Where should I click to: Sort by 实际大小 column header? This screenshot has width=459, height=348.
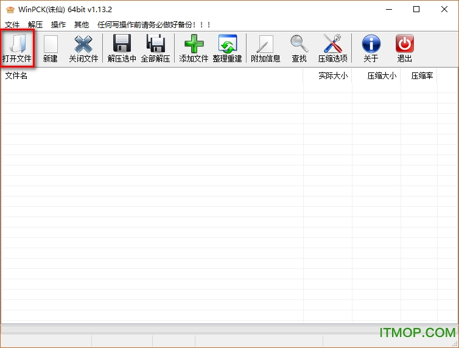(332, 76)
